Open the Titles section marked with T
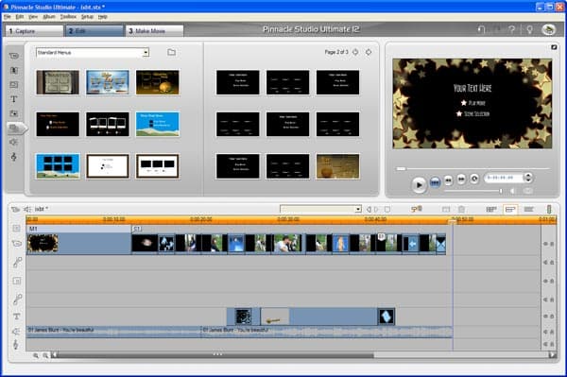 14,99
